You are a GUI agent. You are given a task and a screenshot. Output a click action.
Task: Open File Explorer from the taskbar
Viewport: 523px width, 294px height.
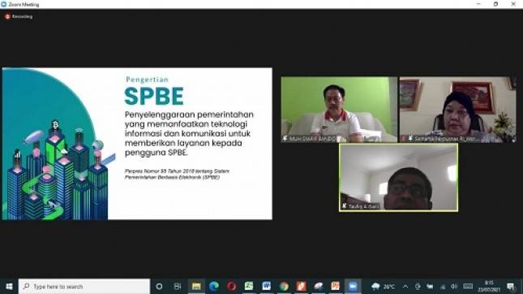196,287
